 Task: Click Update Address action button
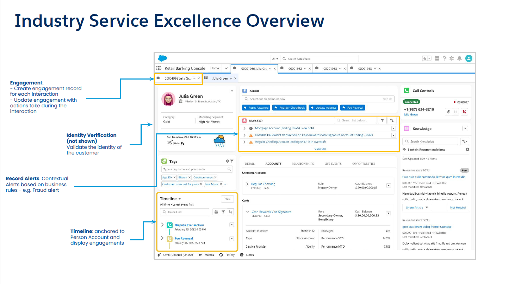click(x=323, y=108)
